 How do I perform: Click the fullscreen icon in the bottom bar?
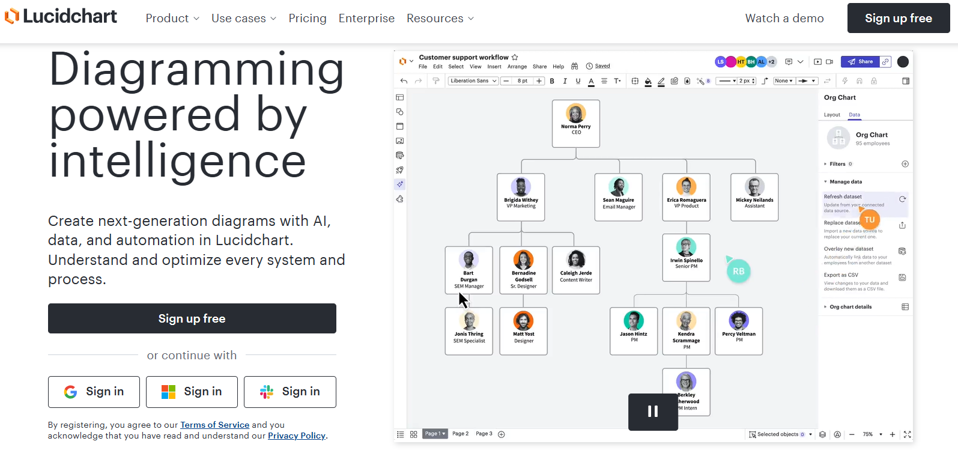(x=907, y=434)
